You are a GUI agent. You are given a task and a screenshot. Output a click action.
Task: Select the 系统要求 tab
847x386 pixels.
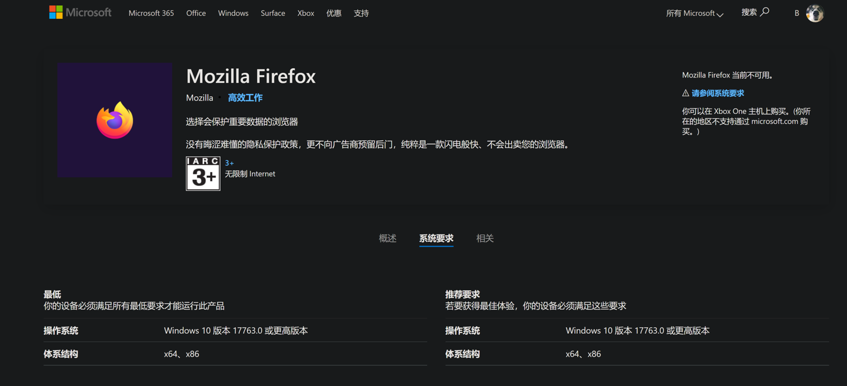436,238
